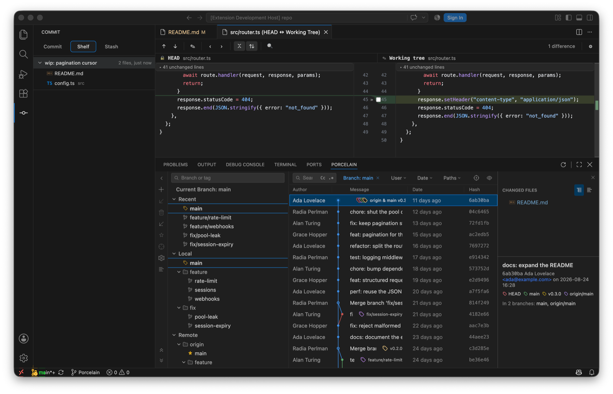613x394 pixels.
Task: Apply the change with the line 45 checkbox
Action: 379,100
